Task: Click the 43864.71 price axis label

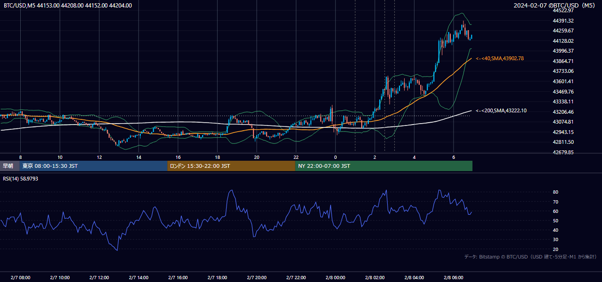Action: point(563,61)
